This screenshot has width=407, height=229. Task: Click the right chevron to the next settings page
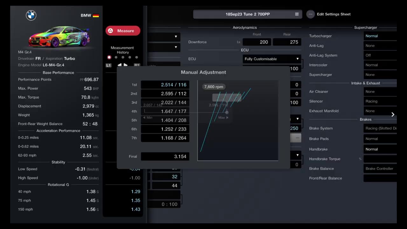coord(393,114)
